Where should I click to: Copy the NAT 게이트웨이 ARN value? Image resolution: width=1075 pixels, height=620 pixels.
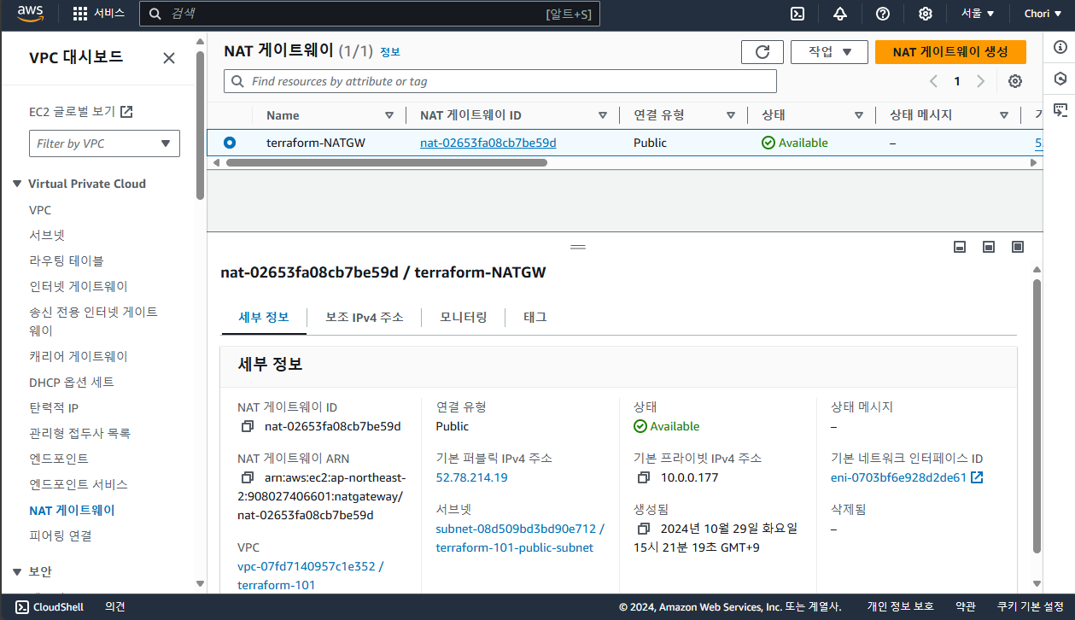[x=248, y=477]
